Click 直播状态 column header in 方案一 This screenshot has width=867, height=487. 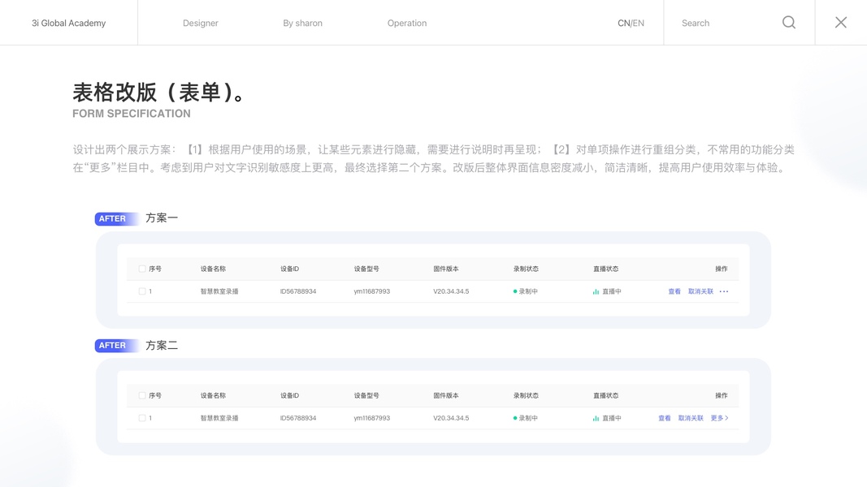coord(605,269)
